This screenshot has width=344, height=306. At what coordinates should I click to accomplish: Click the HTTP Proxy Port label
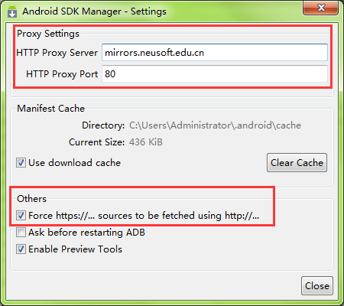[x=62, y=74]
